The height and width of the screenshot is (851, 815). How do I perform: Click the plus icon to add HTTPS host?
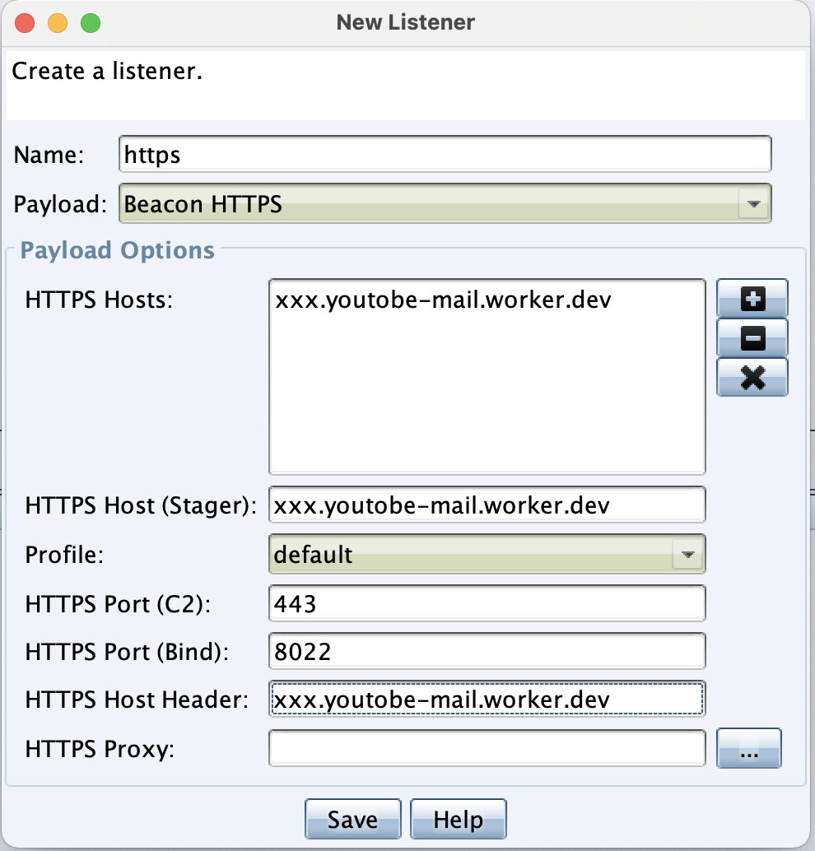(x=752, y=299)
